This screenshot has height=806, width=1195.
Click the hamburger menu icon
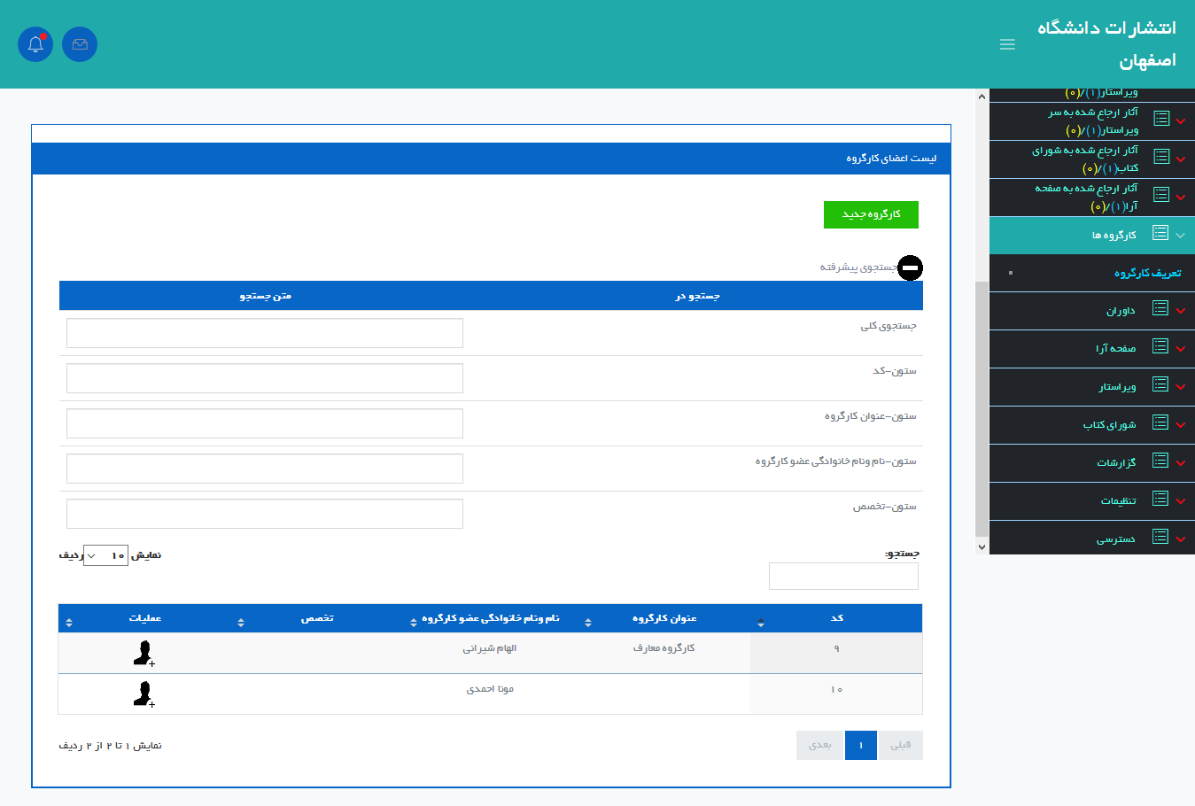tap(1007, 44)
